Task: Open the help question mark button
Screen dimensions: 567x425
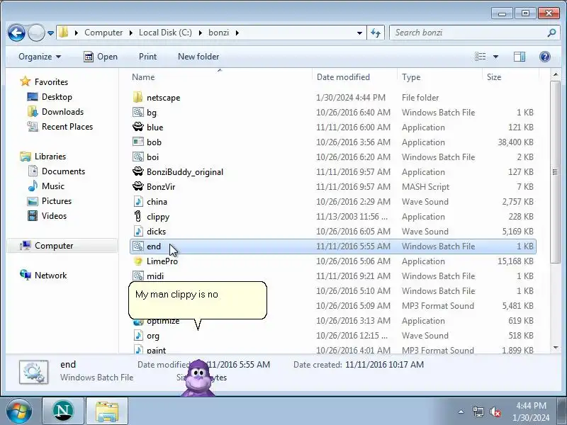Action: [544, 57]
